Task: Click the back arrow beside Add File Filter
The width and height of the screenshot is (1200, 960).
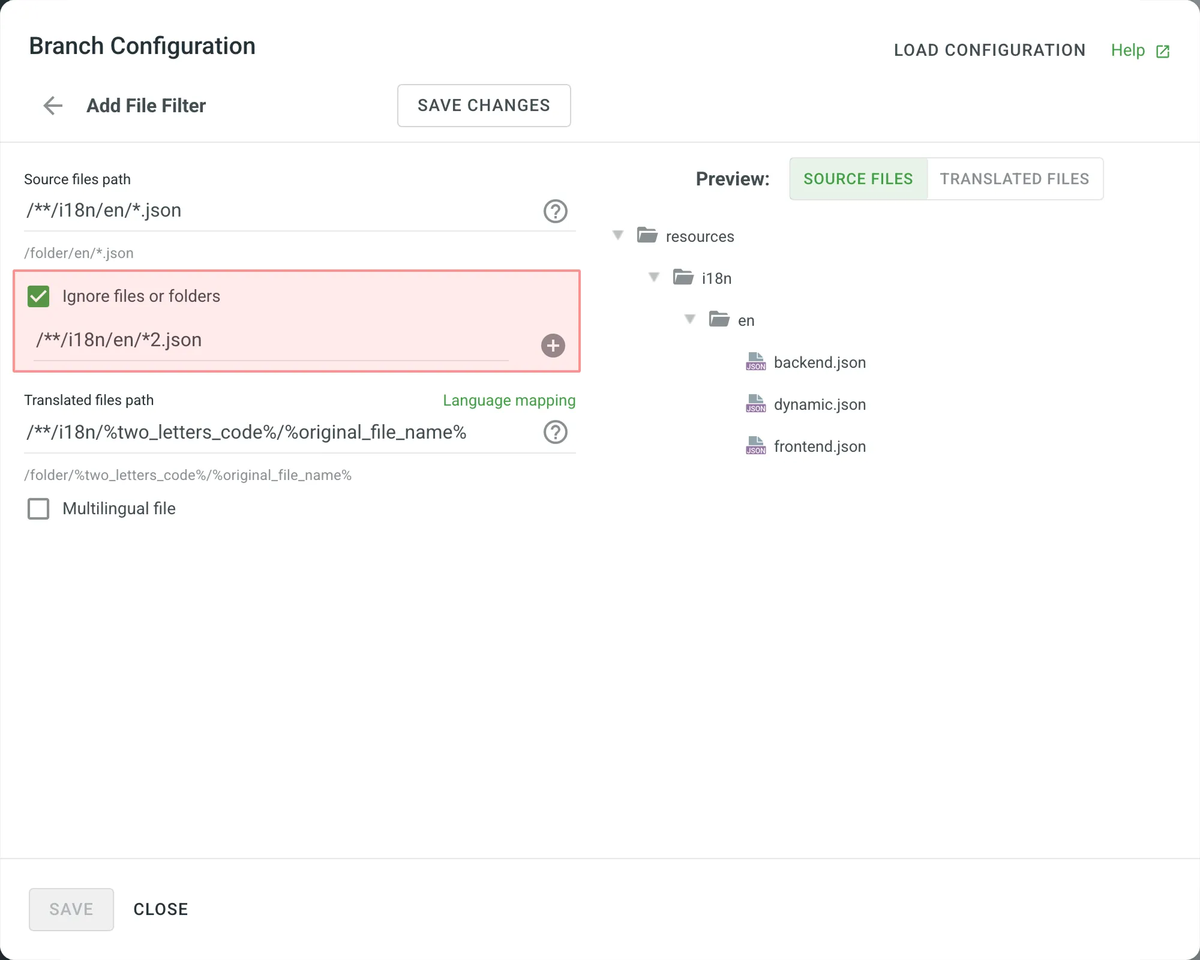Action: tap(53, 106)
